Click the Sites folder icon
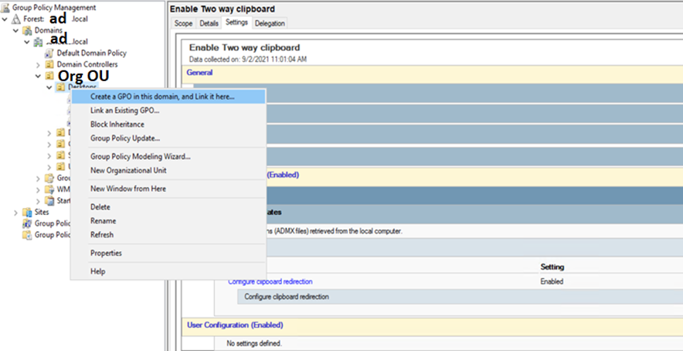 (27, 212)
